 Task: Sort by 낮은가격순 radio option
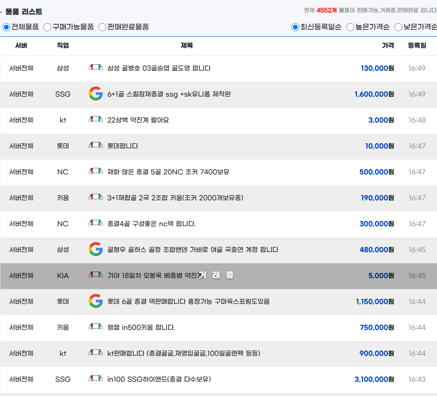pos(398,27)
